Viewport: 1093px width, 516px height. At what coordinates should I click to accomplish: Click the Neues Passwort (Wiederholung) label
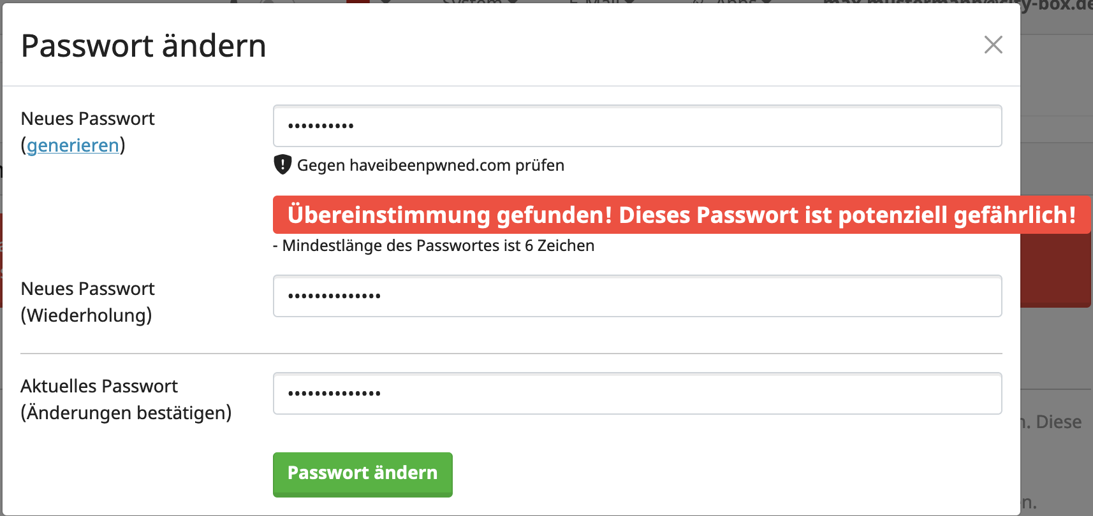[88, 302]
